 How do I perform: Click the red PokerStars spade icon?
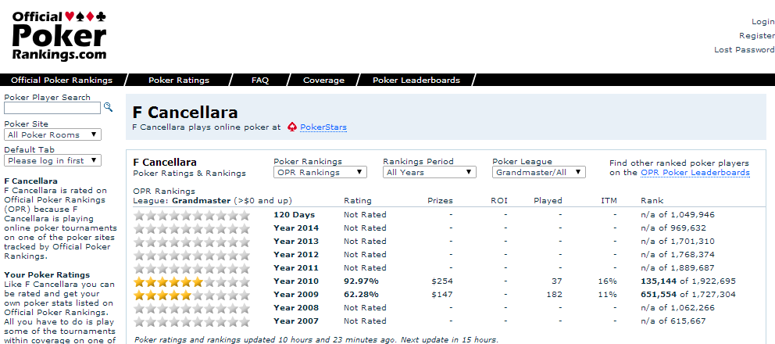point(292,127)
